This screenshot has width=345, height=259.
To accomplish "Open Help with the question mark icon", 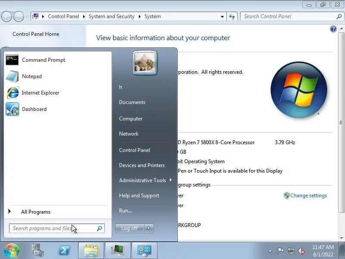I will pyautogui.click(x=333, y=29).
